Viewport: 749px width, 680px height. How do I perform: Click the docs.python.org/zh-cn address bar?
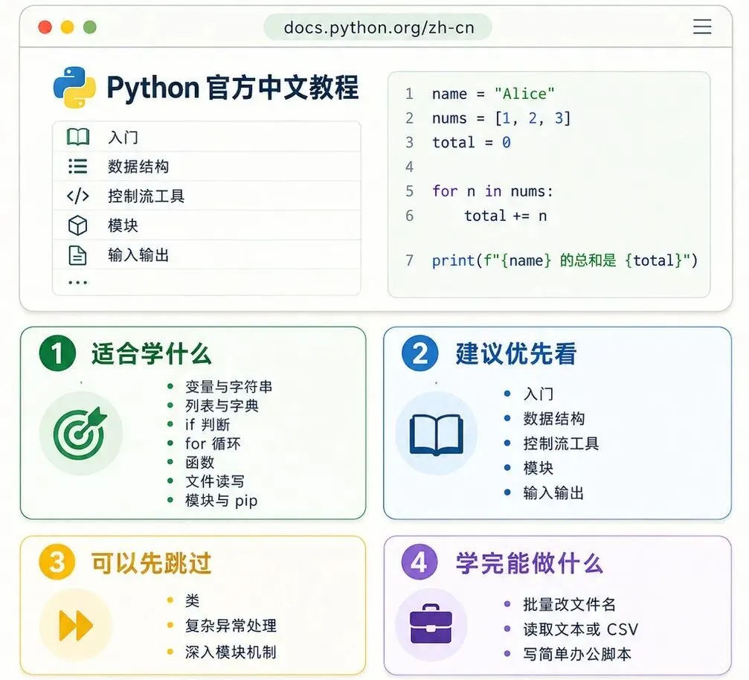[378, 28]
